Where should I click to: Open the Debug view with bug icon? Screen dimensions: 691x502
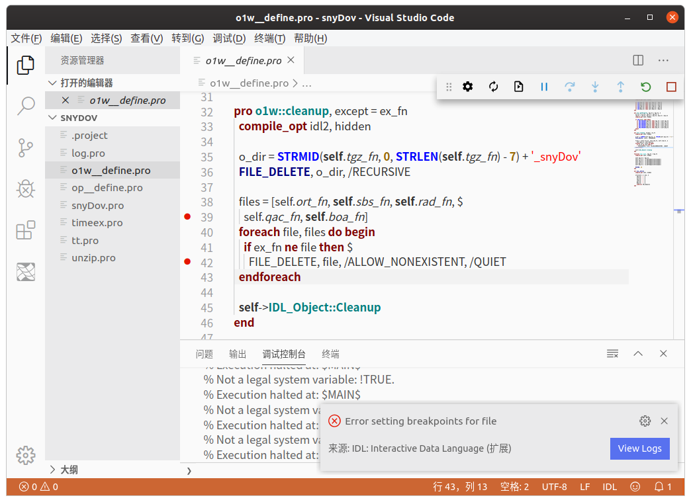click(x=26, y=189)
